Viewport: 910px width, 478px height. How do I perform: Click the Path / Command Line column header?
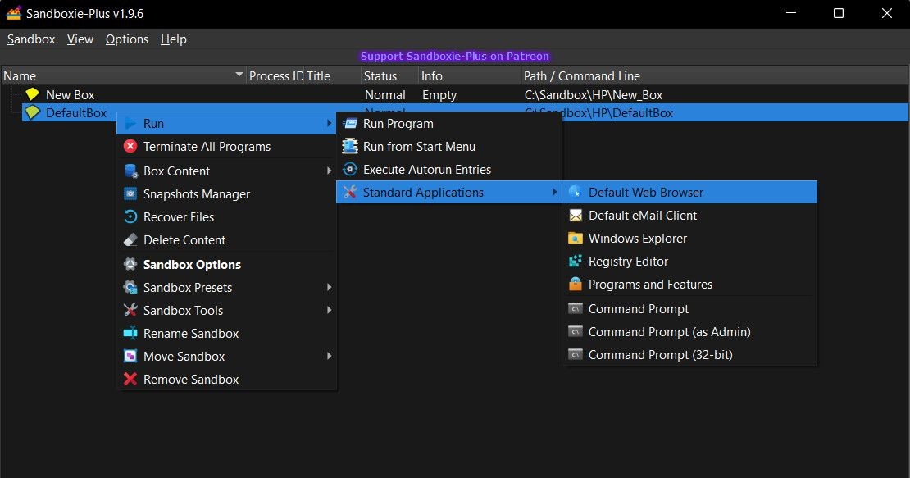(x=715, y=76)
